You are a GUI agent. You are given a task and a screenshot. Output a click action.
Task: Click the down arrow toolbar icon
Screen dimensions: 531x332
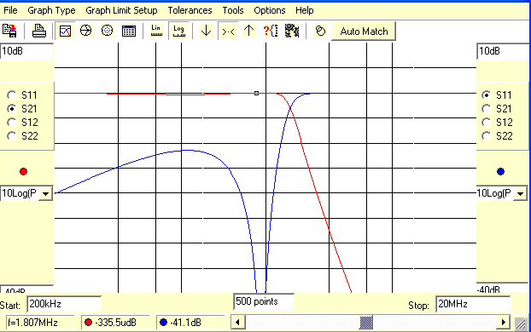click(206, 31)
